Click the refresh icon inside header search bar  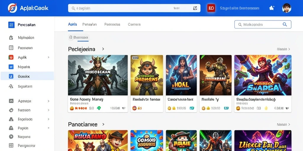[x=195, y=8]
